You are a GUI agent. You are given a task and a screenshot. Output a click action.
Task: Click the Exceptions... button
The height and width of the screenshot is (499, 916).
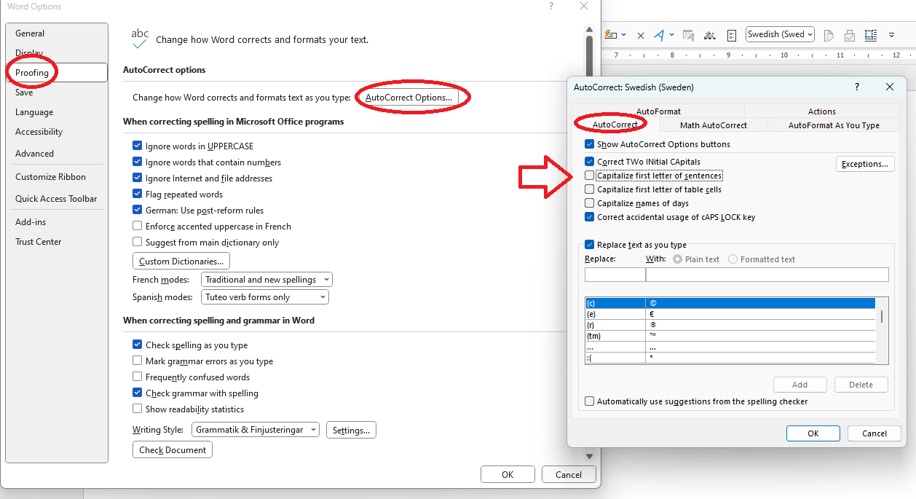[865, 164]
